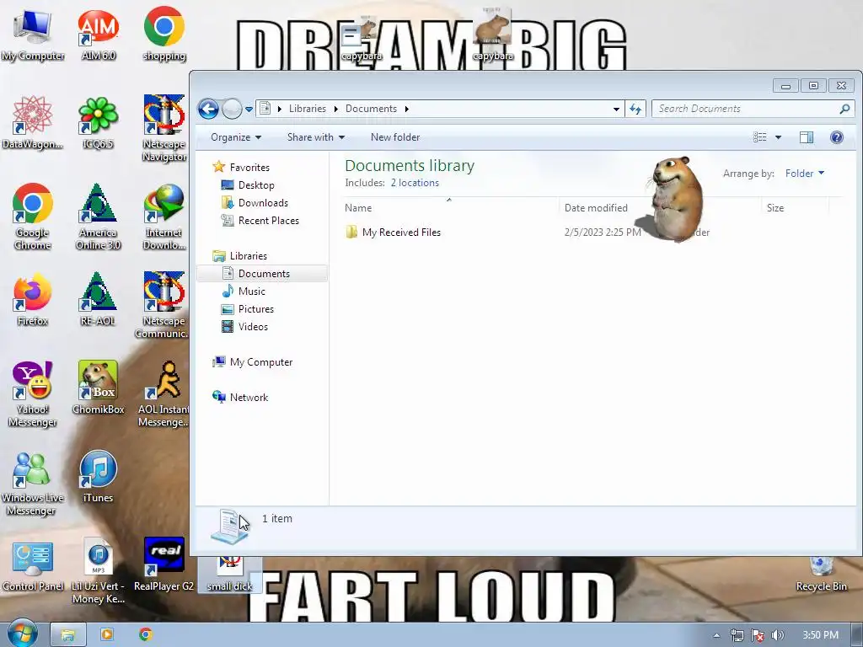Image resolution: width=863 pixels, height=647 pixels.
Task: Open Downloads in the navigation pane
Action: 263,203
